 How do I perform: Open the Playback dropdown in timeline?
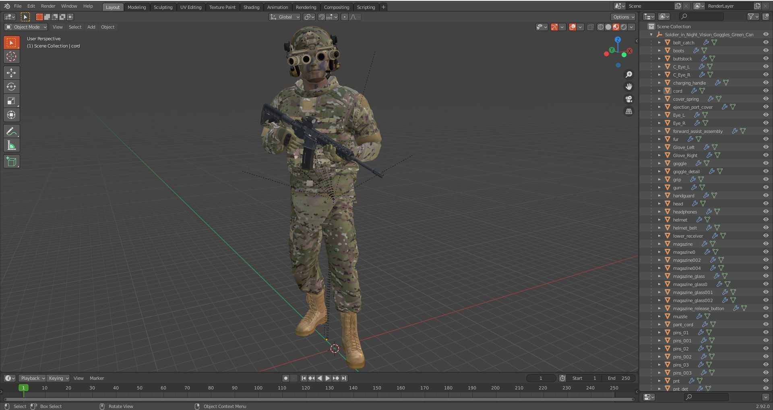coord(32,378)
